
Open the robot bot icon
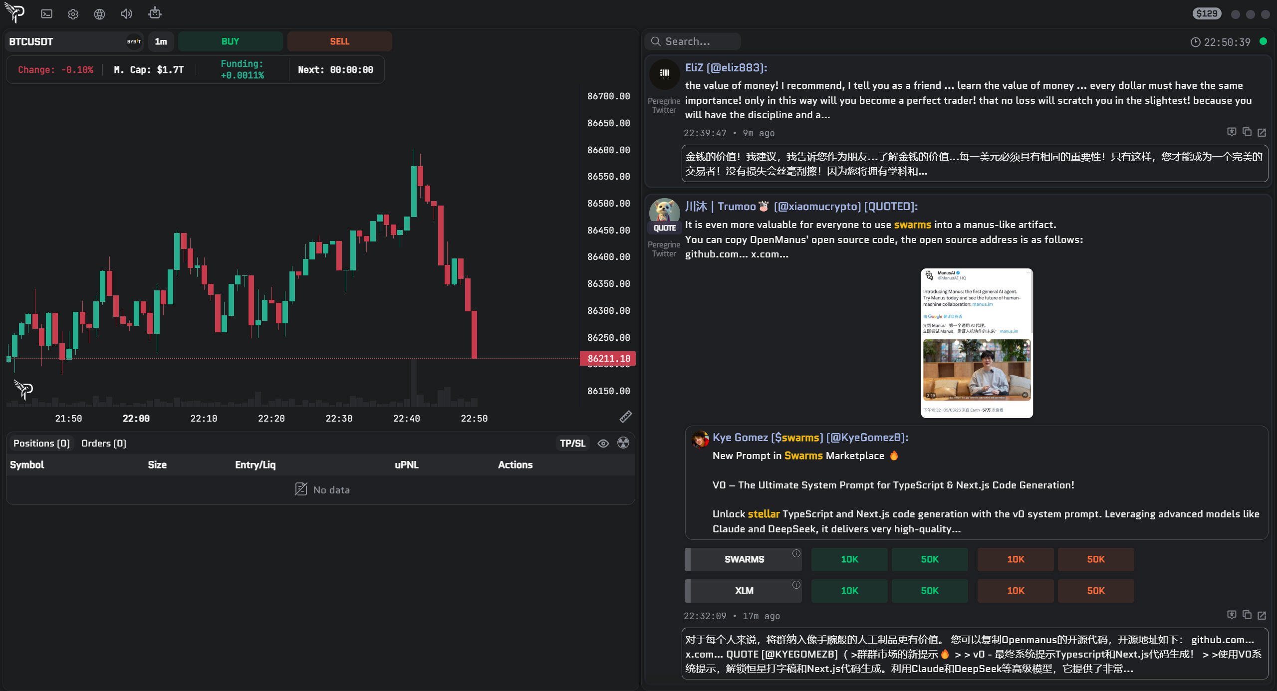coord(155,13)
